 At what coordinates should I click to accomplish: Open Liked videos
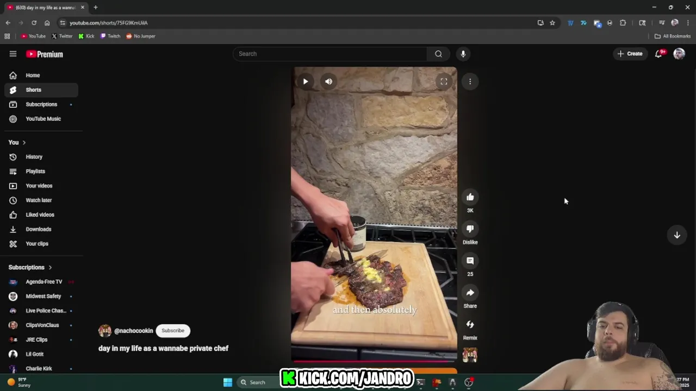41,215
